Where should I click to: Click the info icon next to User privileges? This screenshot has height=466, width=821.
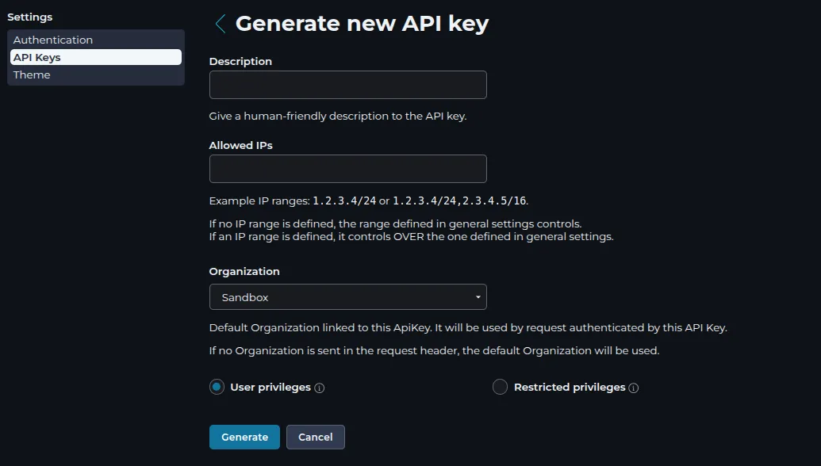[x=320, y=388]
